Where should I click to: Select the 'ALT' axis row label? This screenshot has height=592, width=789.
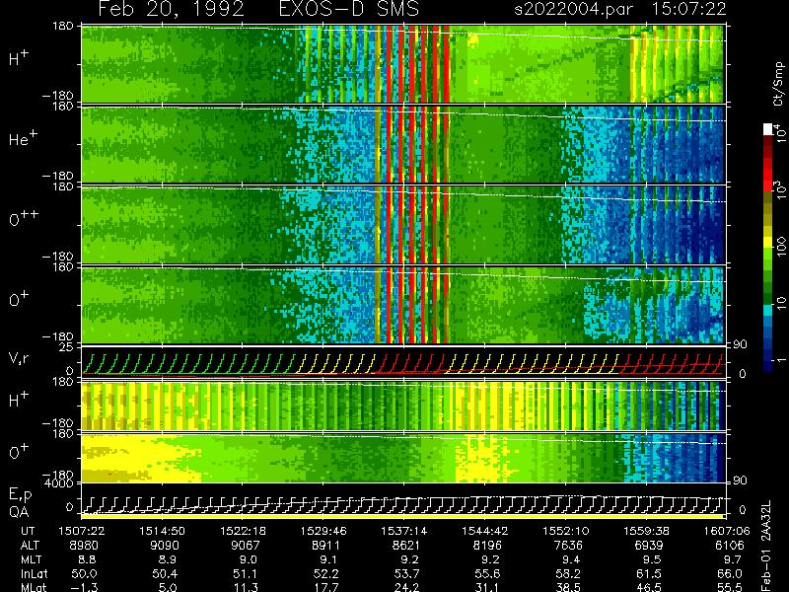tap(31, 546)
